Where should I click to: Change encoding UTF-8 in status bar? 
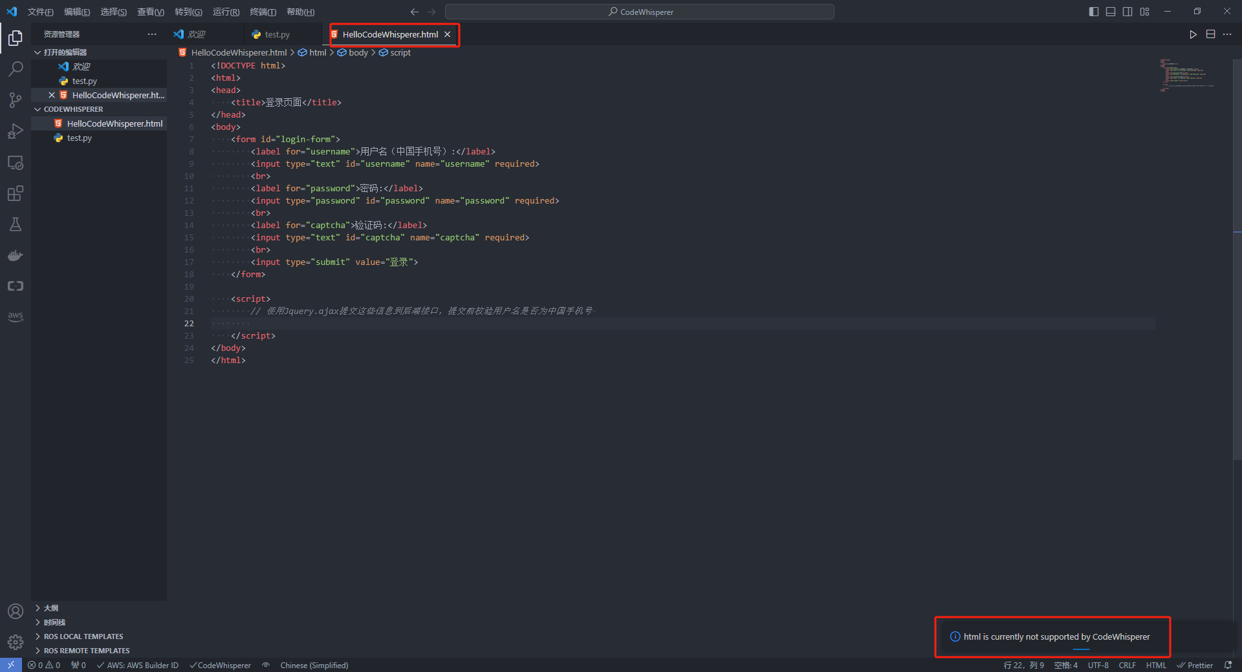(1098, 665)
